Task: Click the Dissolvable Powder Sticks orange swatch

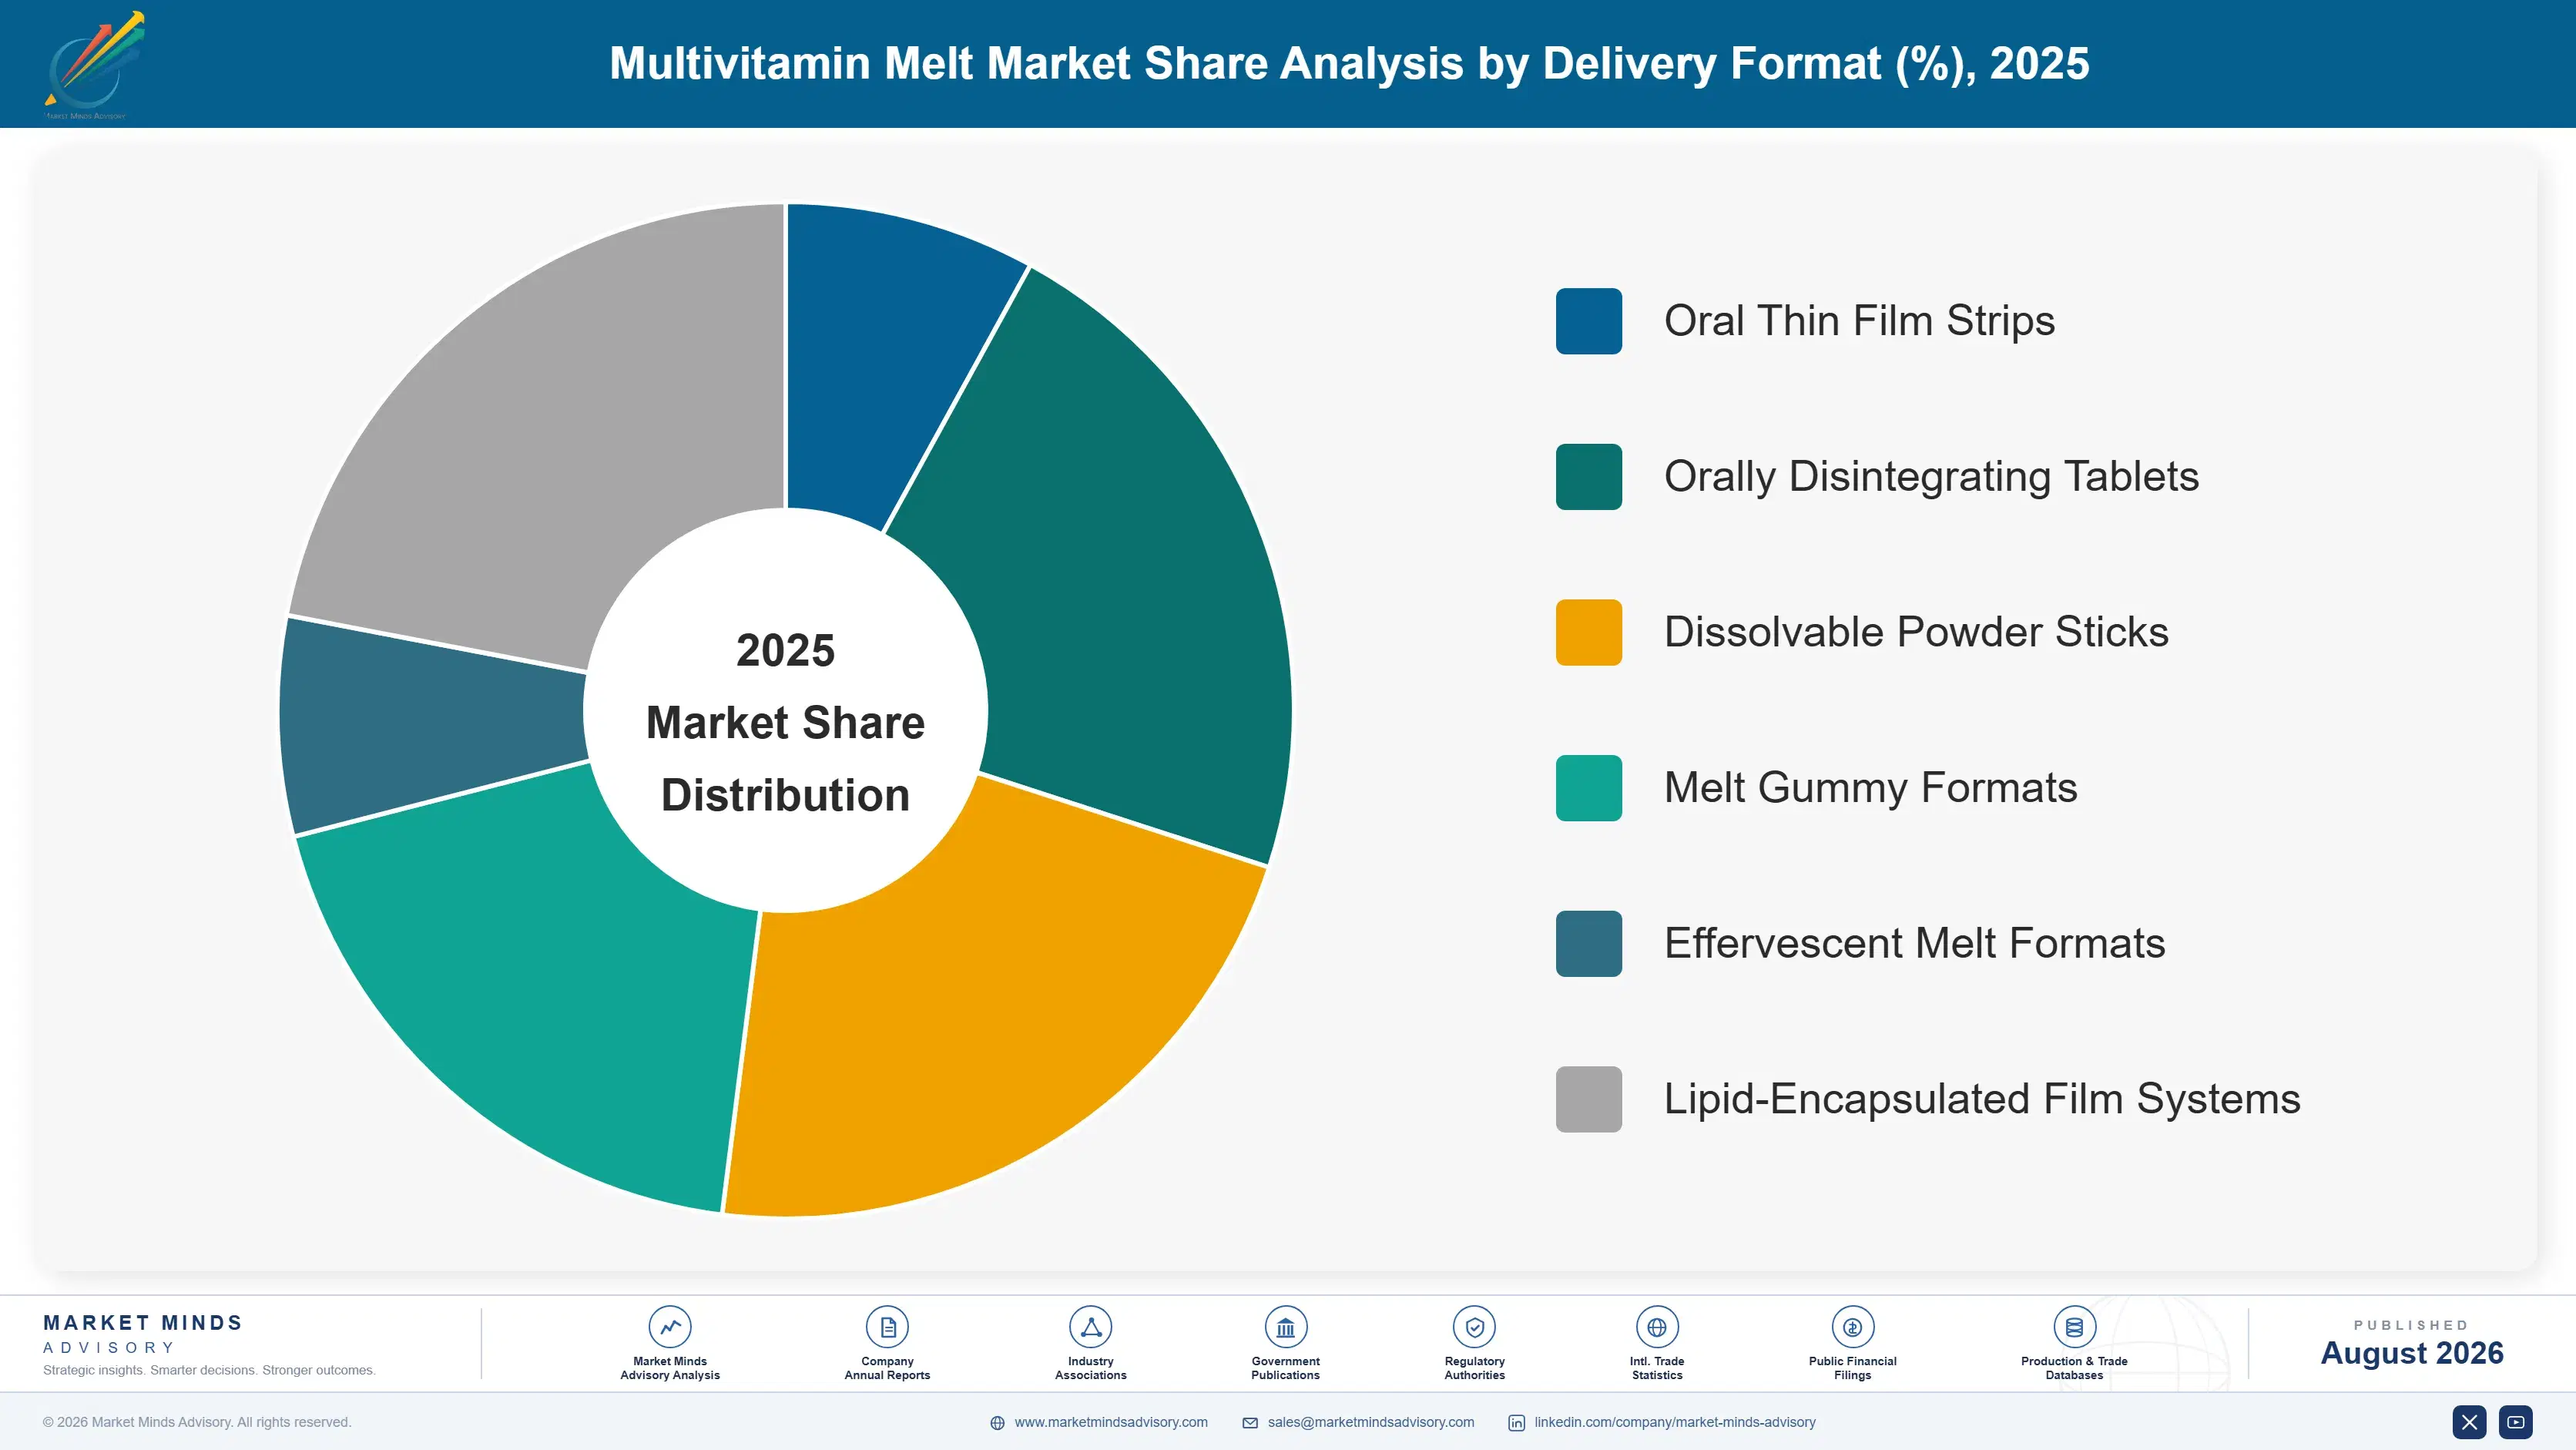Action: (x=1588, y=632)
